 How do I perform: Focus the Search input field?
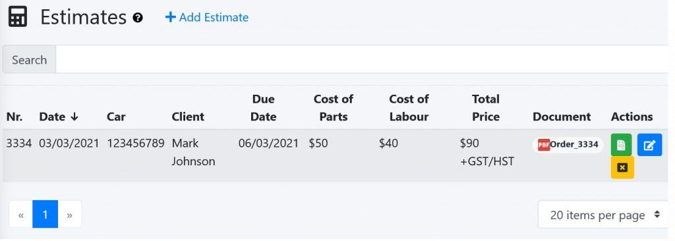pos(362,59)
